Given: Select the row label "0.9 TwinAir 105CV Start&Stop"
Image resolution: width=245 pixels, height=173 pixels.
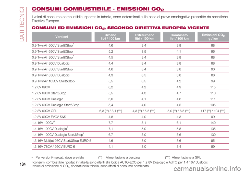Looking at the screenshot, I should coord(53,81).
